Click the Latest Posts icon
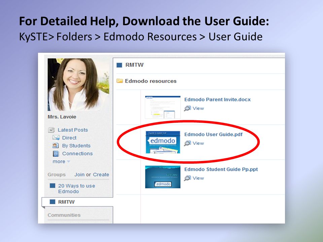This screenshot has height=242, width=323. 51,130
